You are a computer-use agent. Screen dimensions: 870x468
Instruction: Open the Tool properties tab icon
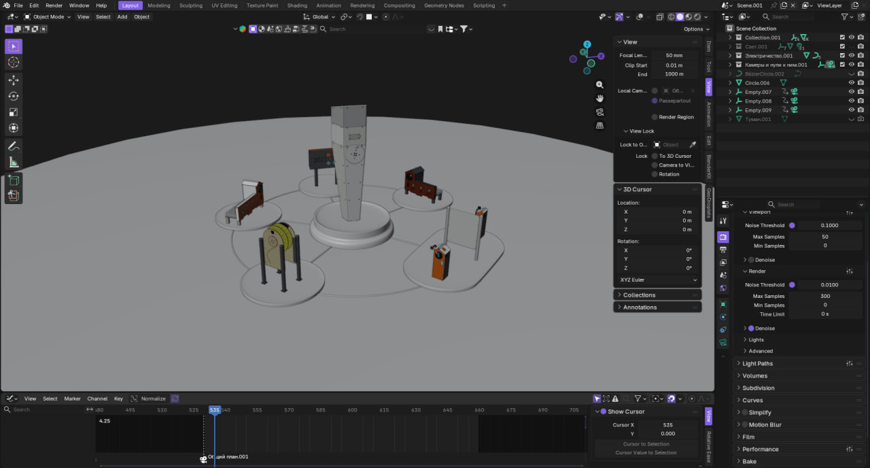click(723, 221)
